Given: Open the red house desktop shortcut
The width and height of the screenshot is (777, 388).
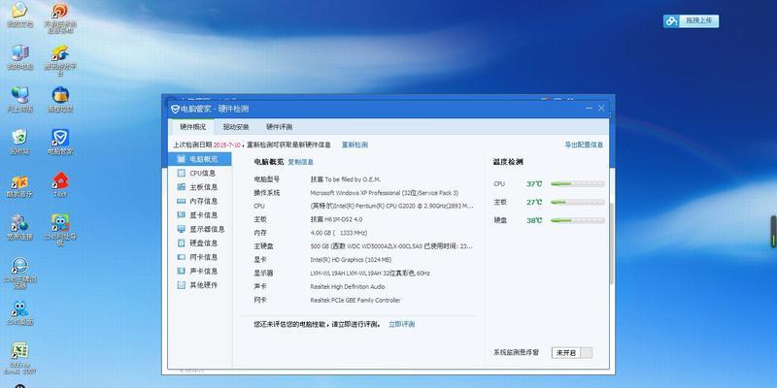Looking at the screenshot, I should click(60, 184).
